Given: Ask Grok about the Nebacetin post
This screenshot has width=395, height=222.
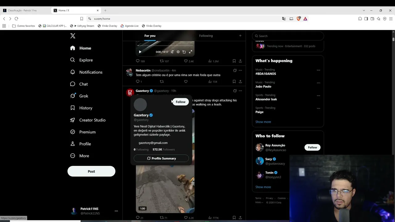Looking at the screenshot, I should click(x=235, y=70).
